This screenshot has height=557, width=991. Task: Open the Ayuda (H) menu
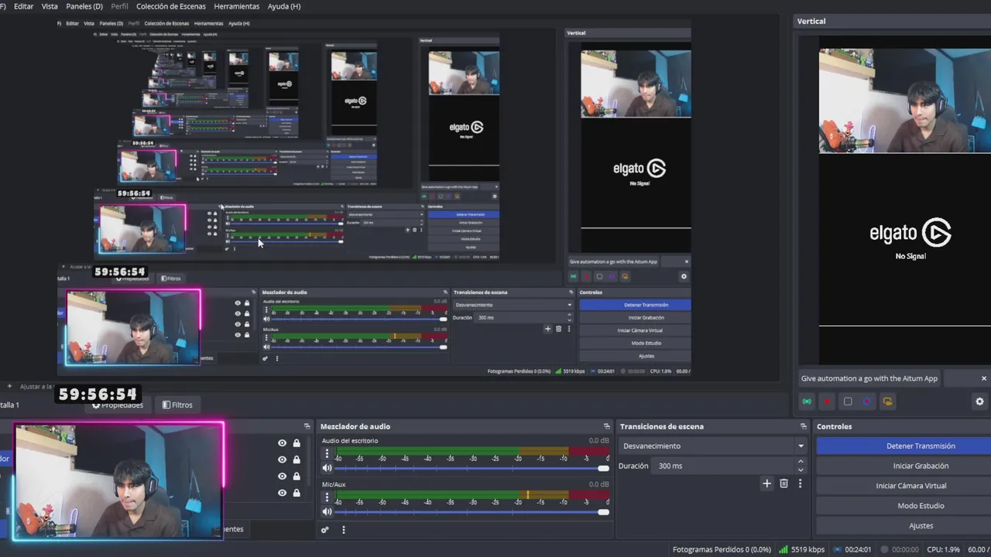(284, 6)
